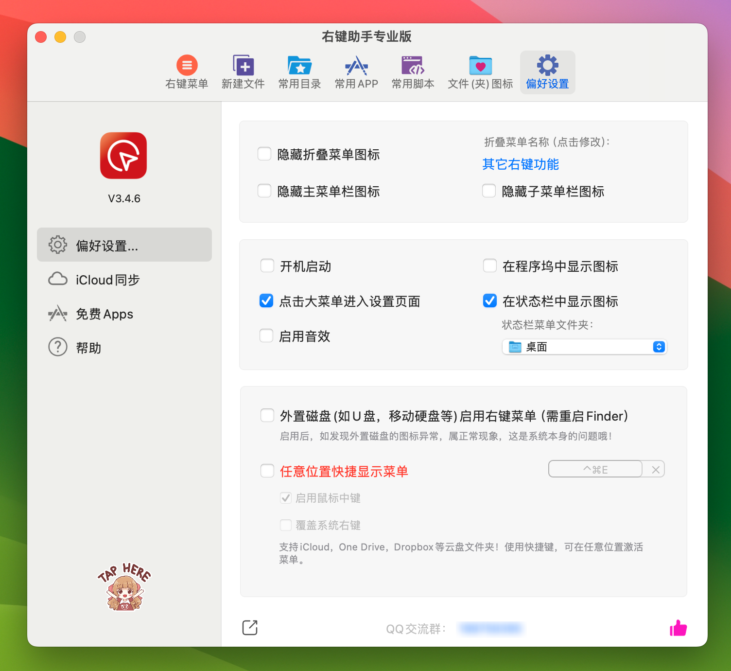Click the gear icon beside 偏好设置...
Screen dimensions: 731x671
[58, 245]
